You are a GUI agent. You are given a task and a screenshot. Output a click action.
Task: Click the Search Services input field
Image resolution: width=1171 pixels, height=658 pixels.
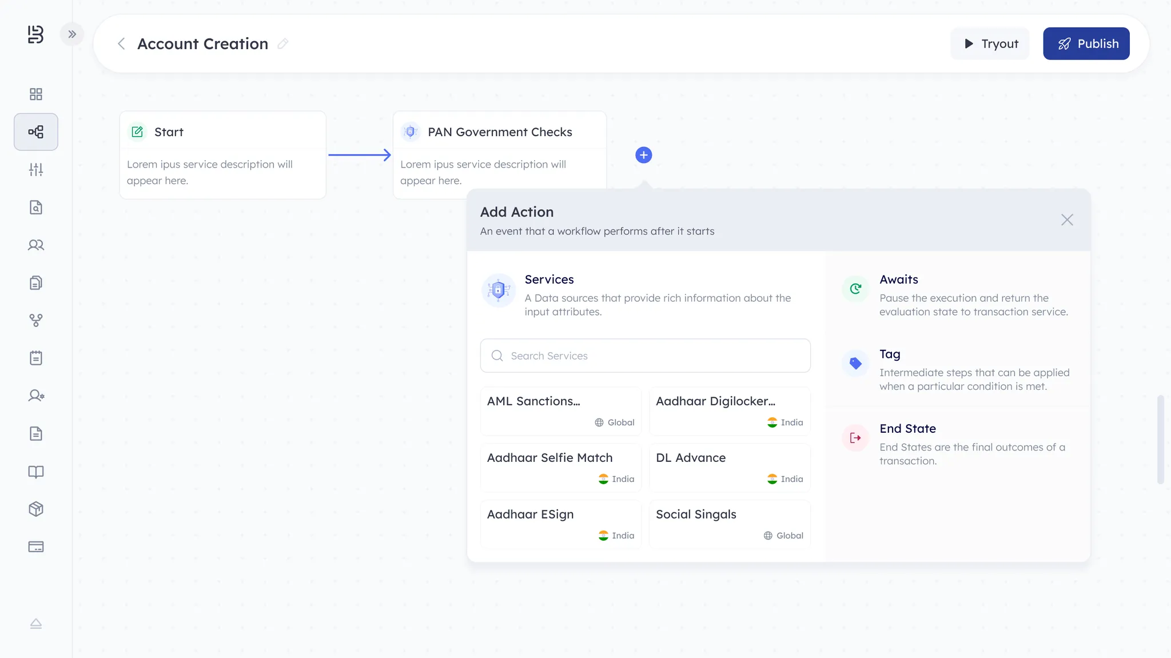click(x=645, y=356)
